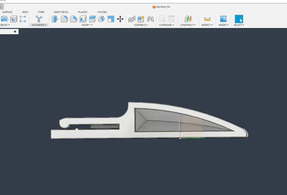Switch to the MESH tab
This screenshot has height=195, width=287.
(25, 12)
